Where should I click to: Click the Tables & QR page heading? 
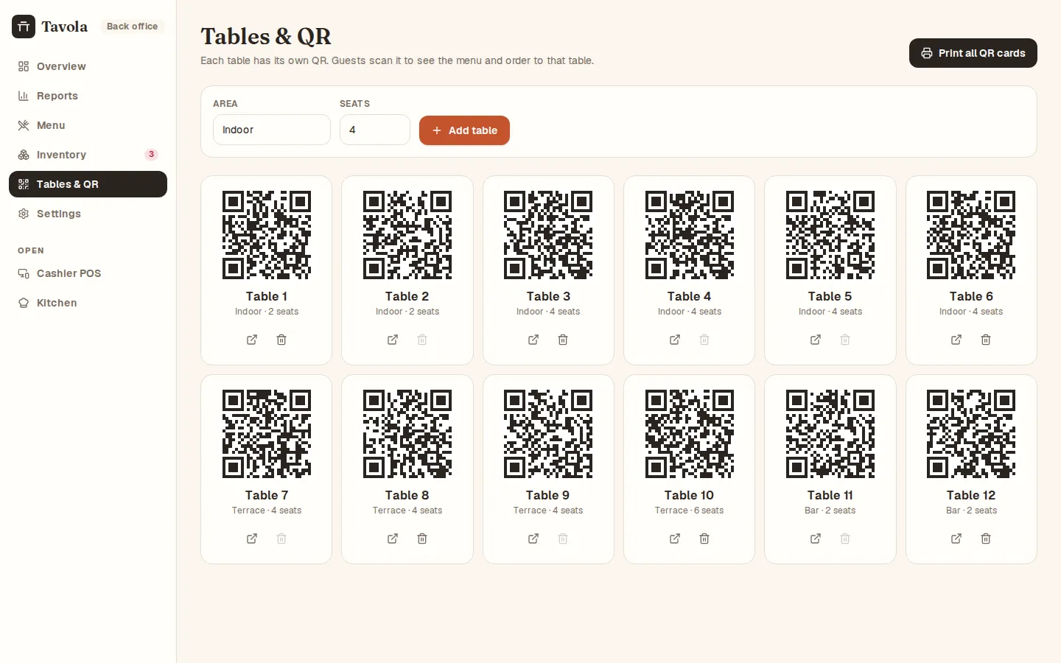point(266,36)
